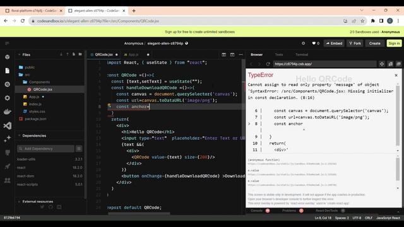Click the open in new window icon in preview
404x227 pixels.
[x=390, y=64]
